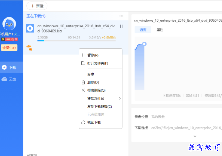This screenshot has height=156, width=222.
Task: Click the file title in details panel
Action: coord(178,21)
